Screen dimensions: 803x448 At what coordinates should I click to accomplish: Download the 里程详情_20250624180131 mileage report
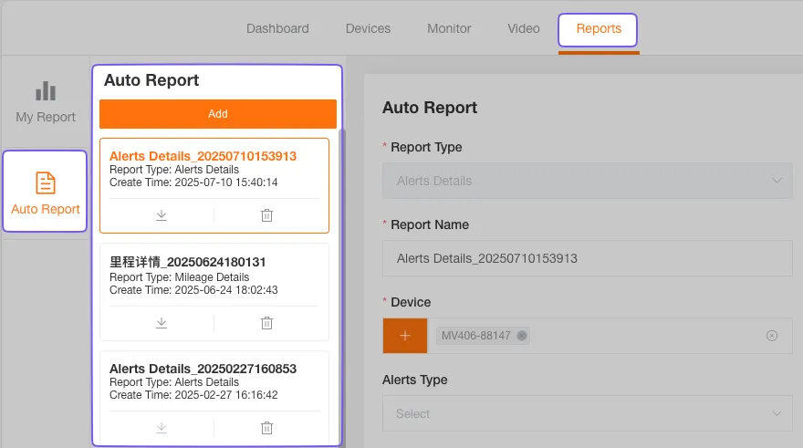pos(162,323)
